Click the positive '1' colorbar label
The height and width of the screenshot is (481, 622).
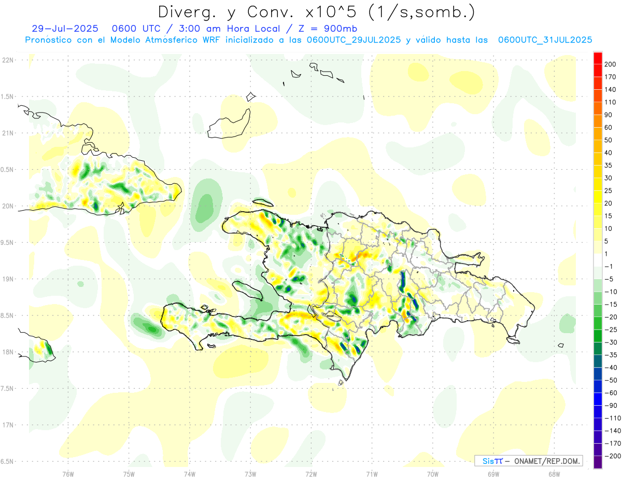[606, 254]
